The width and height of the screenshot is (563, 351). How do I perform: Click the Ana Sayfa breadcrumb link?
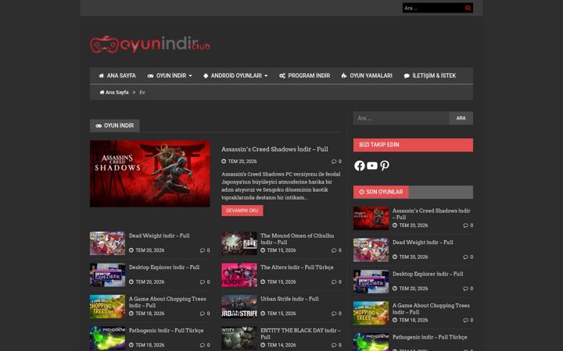click(x=114, y=92)
